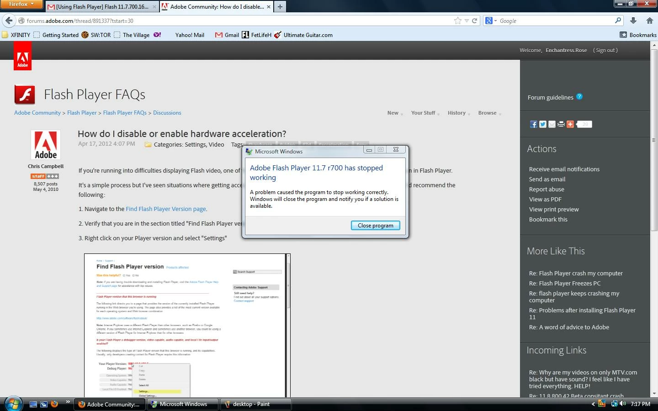Screen dimensions: 658x411
Task: Open the Enchantress.Rose profile link
Action: pyautogui.click(x=566, y=50)
